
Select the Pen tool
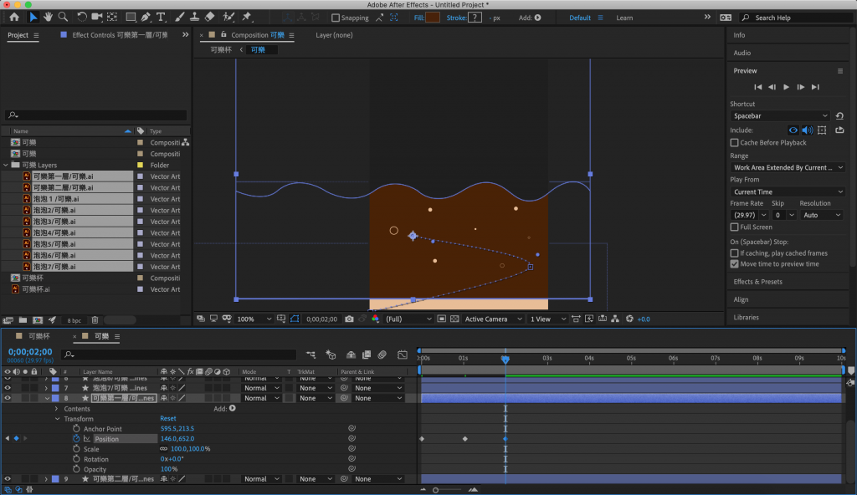tap(146, 17)
